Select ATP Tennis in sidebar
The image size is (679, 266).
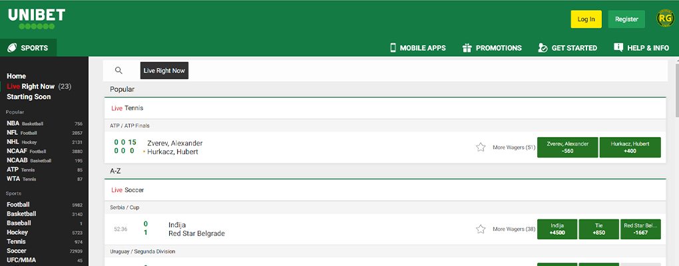pos(44,170)
